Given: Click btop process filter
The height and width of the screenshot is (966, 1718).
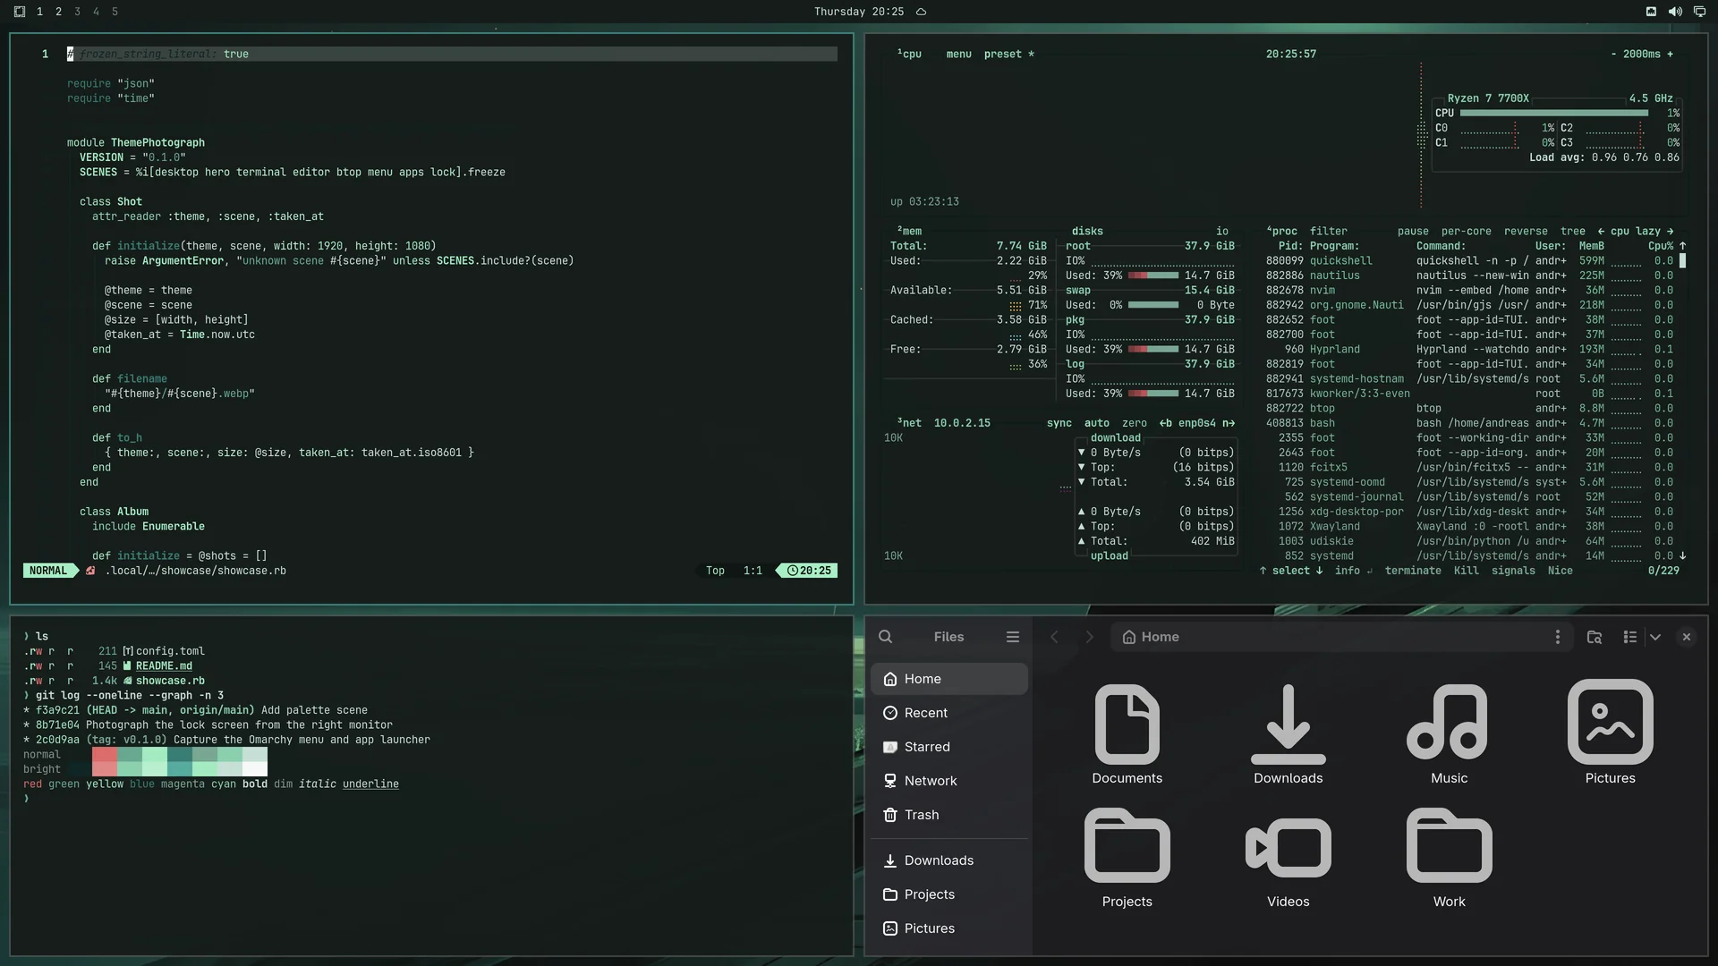Looking at the screenshot, I should 1328,231.
